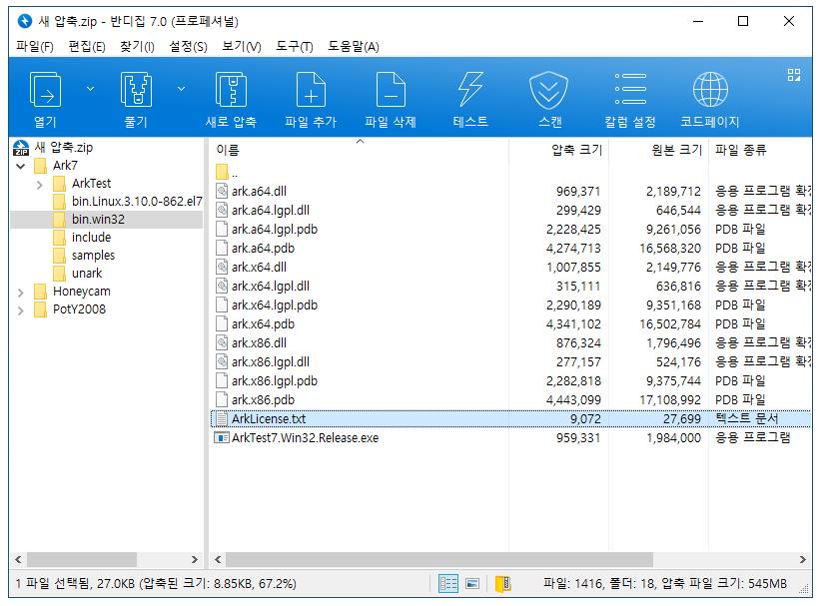This screenshot has height=606, width=819.
Task: Click the toolbar layout grid icon
Action: 794,75
